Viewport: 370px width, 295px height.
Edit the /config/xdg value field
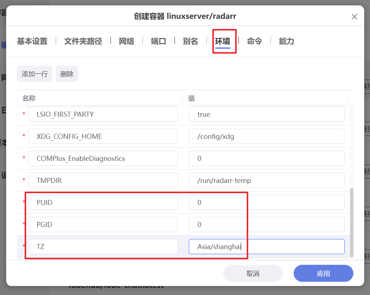(x=267, y=136)
